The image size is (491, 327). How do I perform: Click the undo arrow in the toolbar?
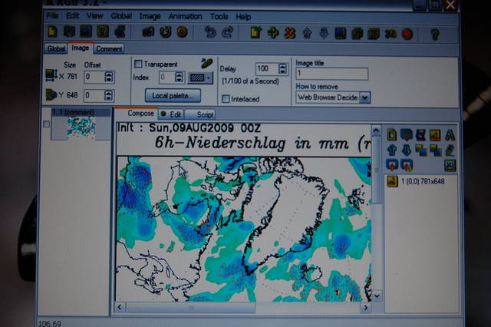pos(210,33)
